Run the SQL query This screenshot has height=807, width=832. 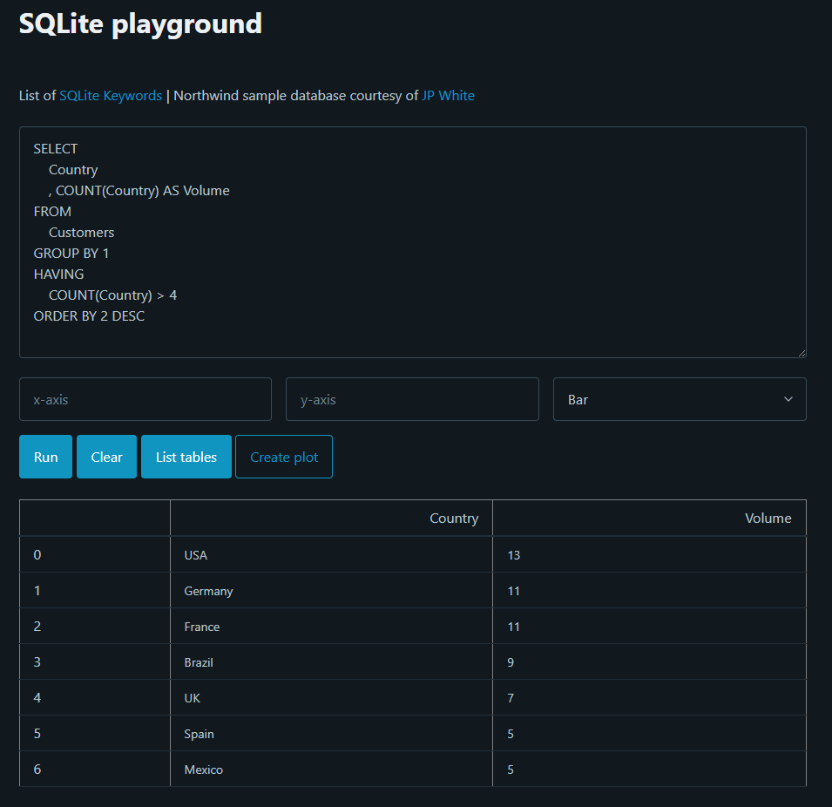[x=45, y=456]
